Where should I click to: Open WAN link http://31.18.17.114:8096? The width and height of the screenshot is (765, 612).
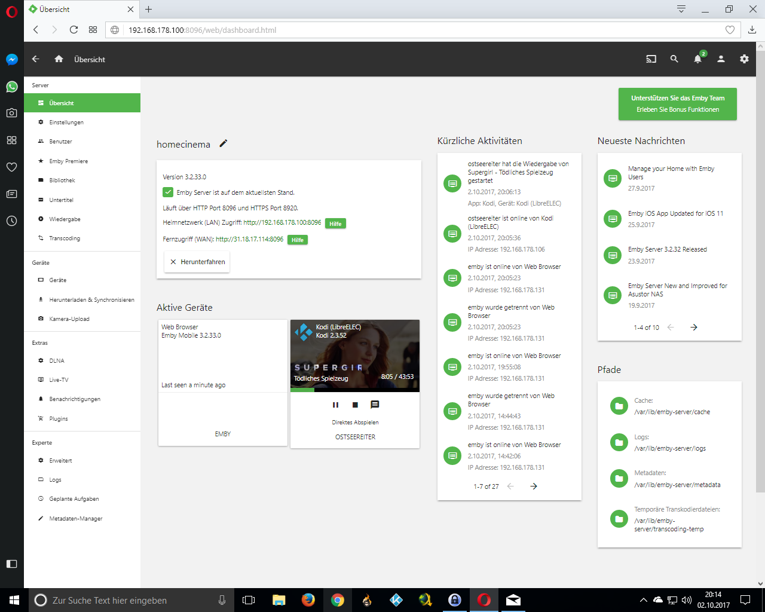click(x=249, y=239)
